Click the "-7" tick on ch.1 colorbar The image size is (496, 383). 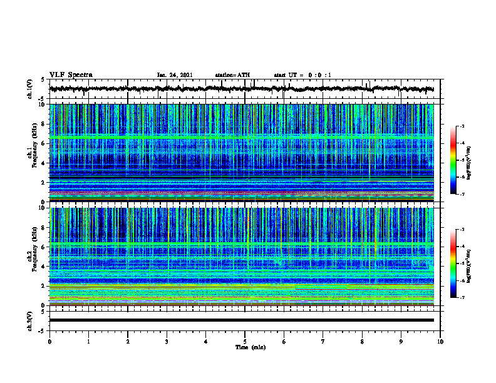pyautogui.click(x=462, y=194)
